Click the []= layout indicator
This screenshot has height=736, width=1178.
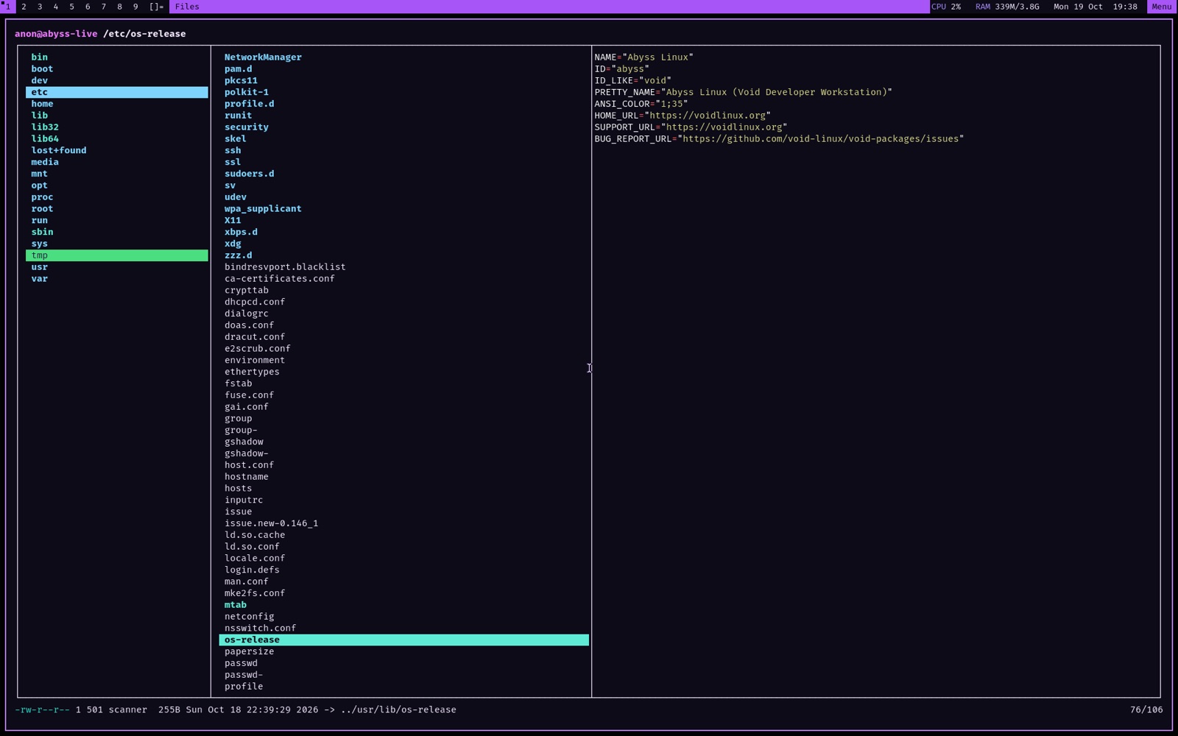coord(156,7)
